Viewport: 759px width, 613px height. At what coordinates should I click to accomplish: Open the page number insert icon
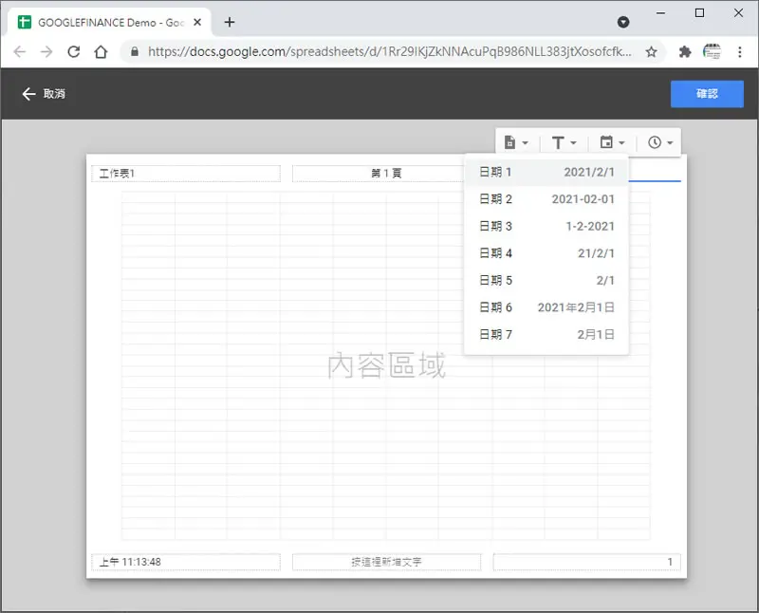tap(509, 142)
